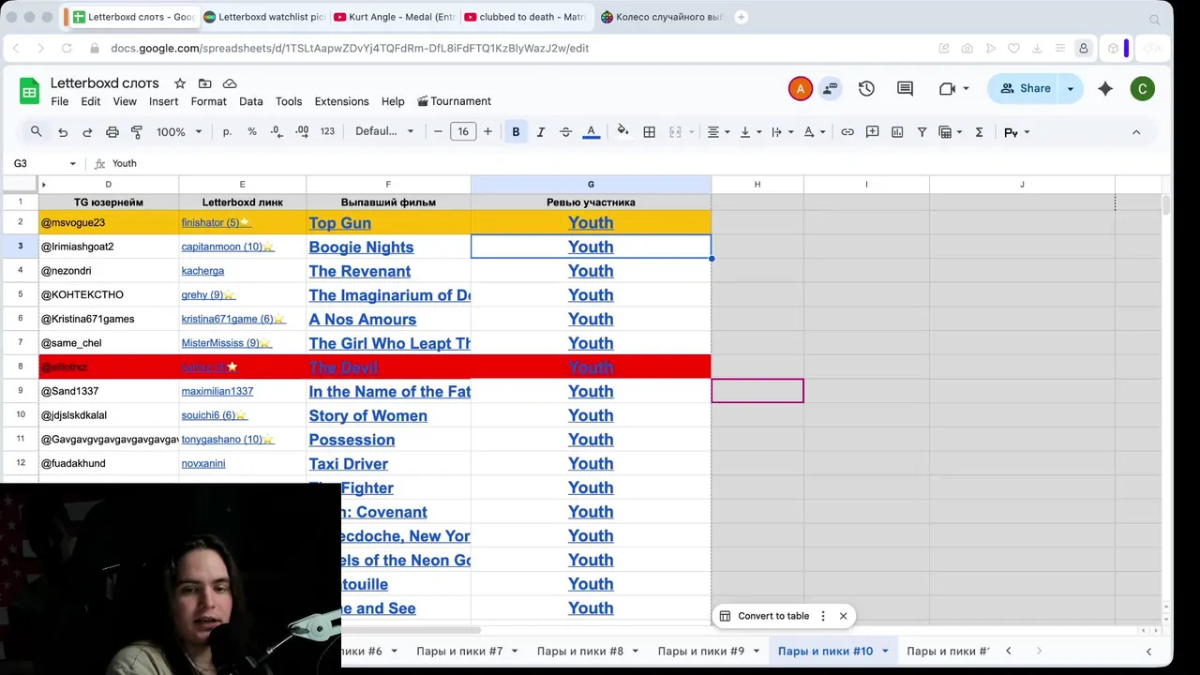Open vertical align dropdown
Viewport: 1200px width, 675px height.
click(x=750, y=132)
